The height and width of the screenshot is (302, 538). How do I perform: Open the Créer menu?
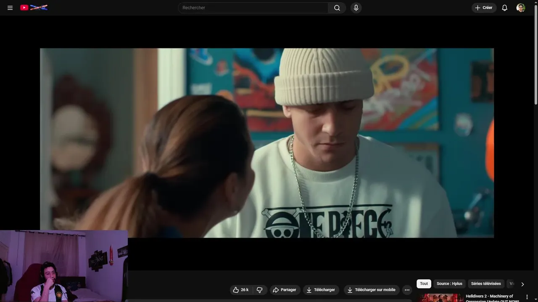click(x=484, y=8)
